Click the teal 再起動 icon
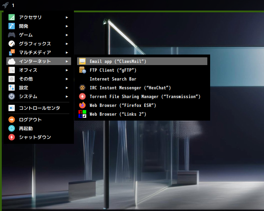Image resolution: width=264 pixels, height=211 pixels. click(12, 128)
